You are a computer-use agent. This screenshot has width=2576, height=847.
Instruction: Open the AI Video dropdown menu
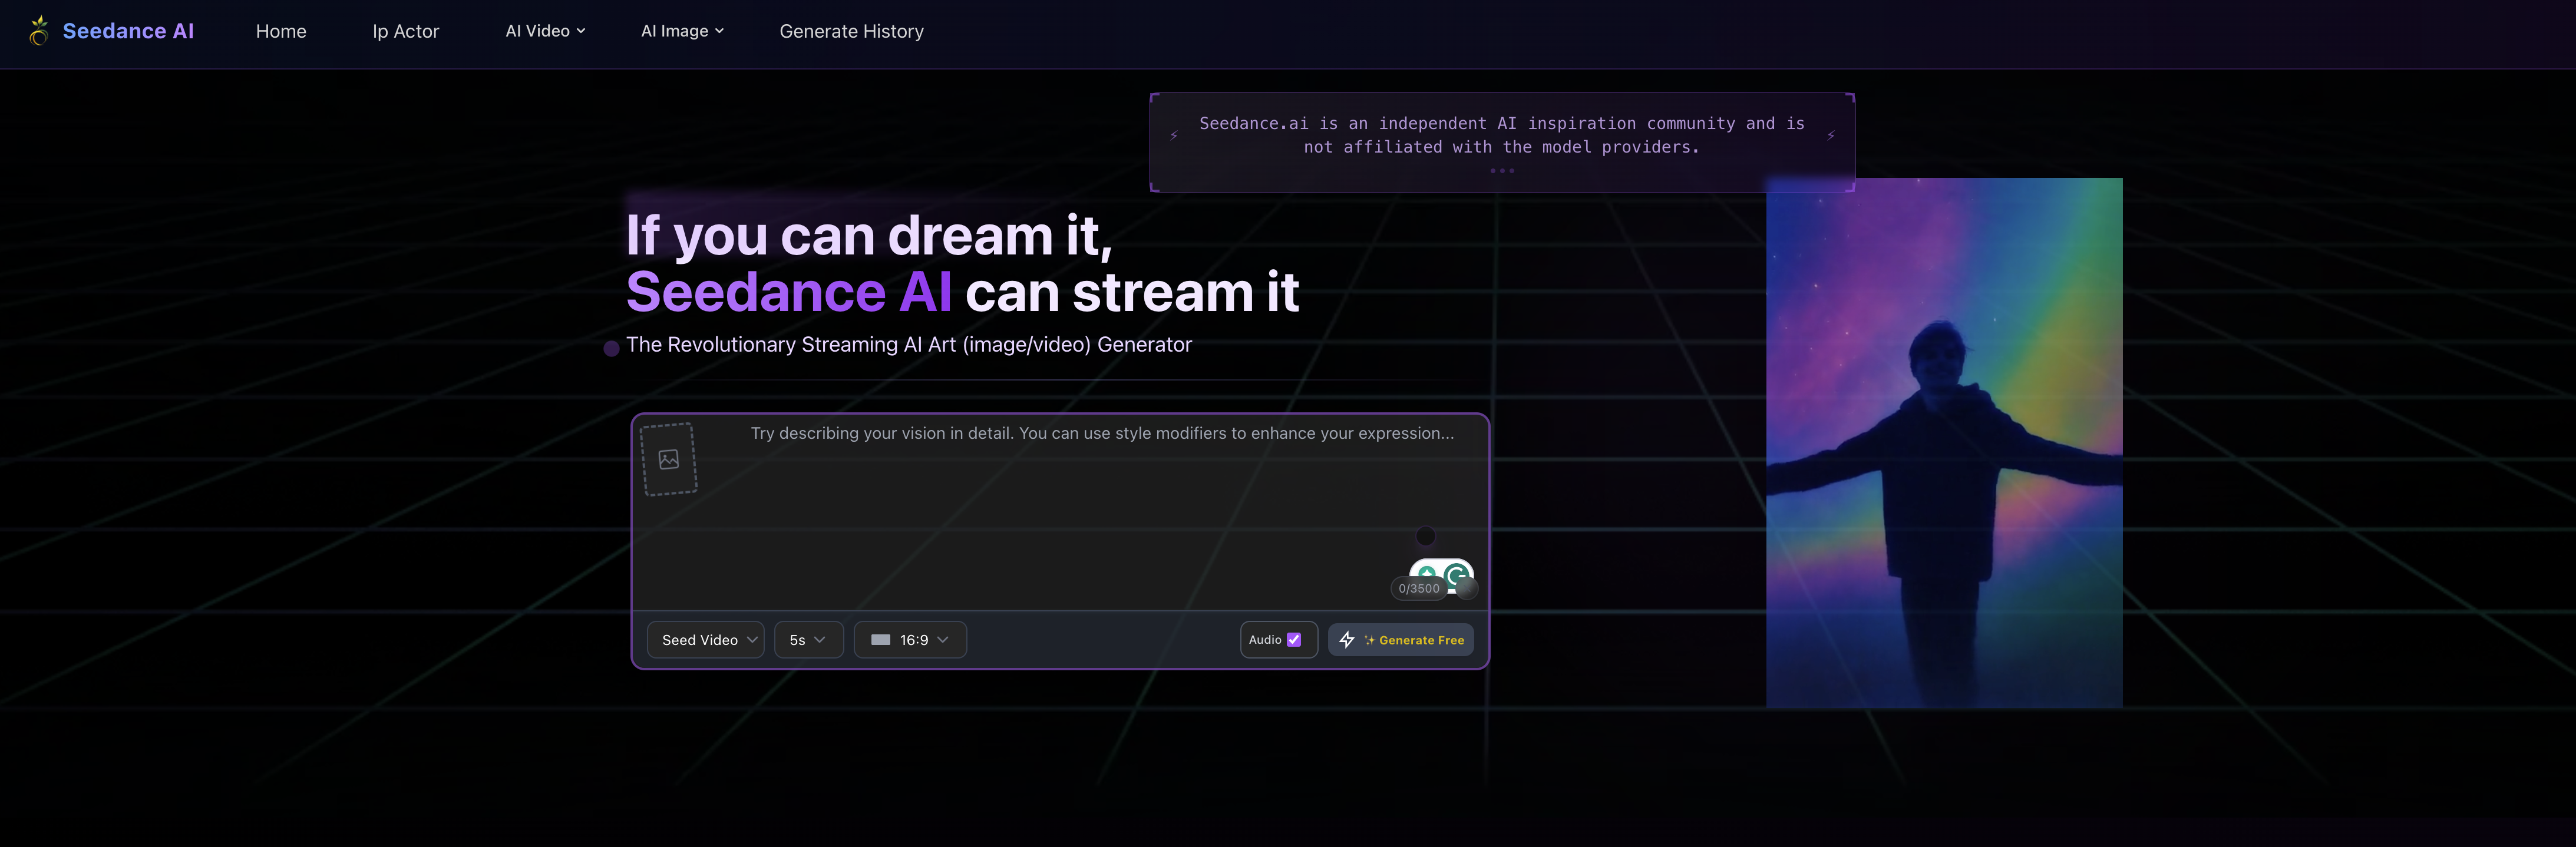545,31
